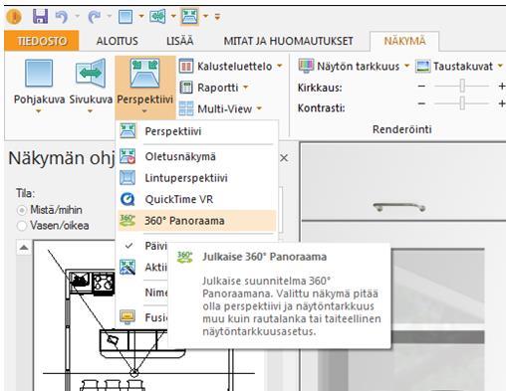Expand the undo history dropdown arrow
Screen dimensions: 506x391
[x=77, y=16]
